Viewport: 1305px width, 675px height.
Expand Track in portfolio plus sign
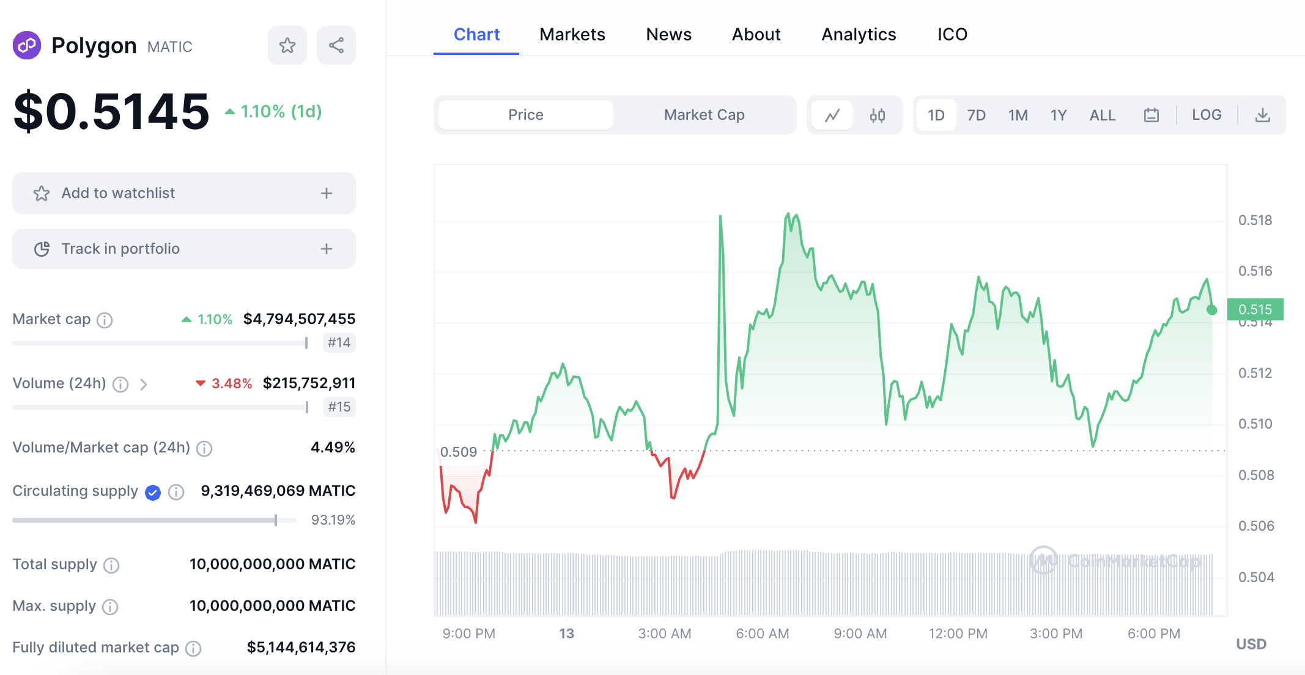point(326,249)
